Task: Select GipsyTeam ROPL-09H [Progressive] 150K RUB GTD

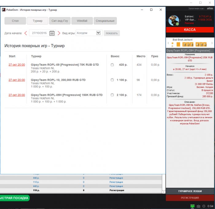Action: click(x=67, y=95)
